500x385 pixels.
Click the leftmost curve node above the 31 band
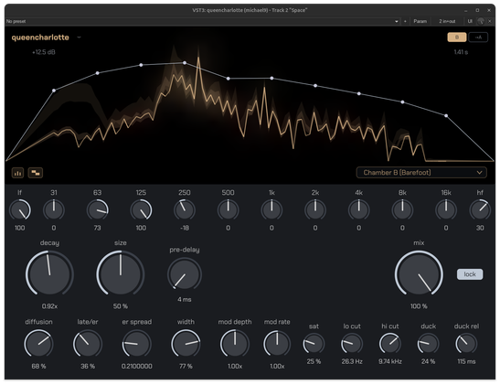54,91
